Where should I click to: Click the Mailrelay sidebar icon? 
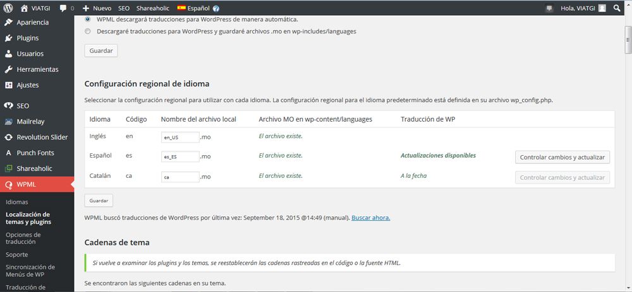pos(8,122)
